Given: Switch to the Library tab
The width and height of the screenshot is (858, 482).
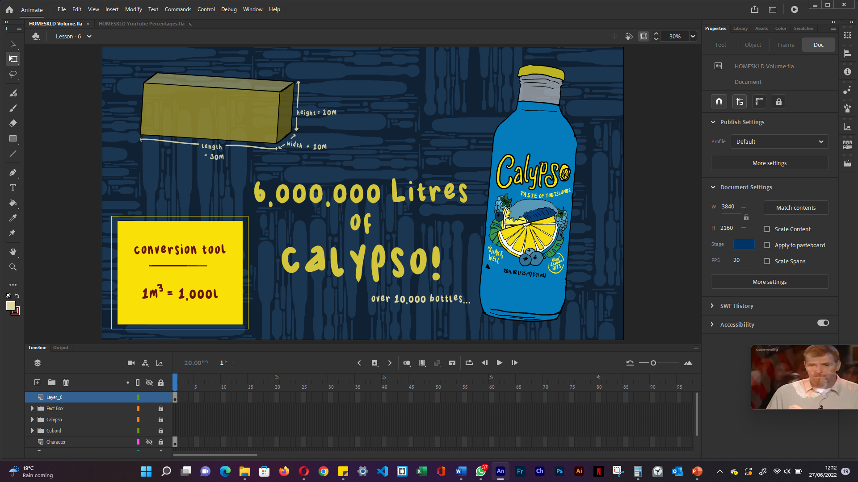Looking at the screenshot, I should click(x=740, y=28).
